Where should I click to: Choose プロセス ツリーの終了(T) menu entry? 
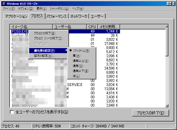(x=48, y=38)
